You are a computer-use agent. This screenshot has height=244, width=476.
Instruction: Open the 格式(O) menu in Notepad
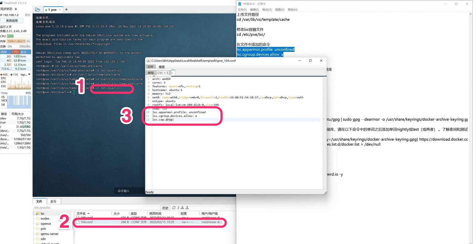click(x=267, y=10)
